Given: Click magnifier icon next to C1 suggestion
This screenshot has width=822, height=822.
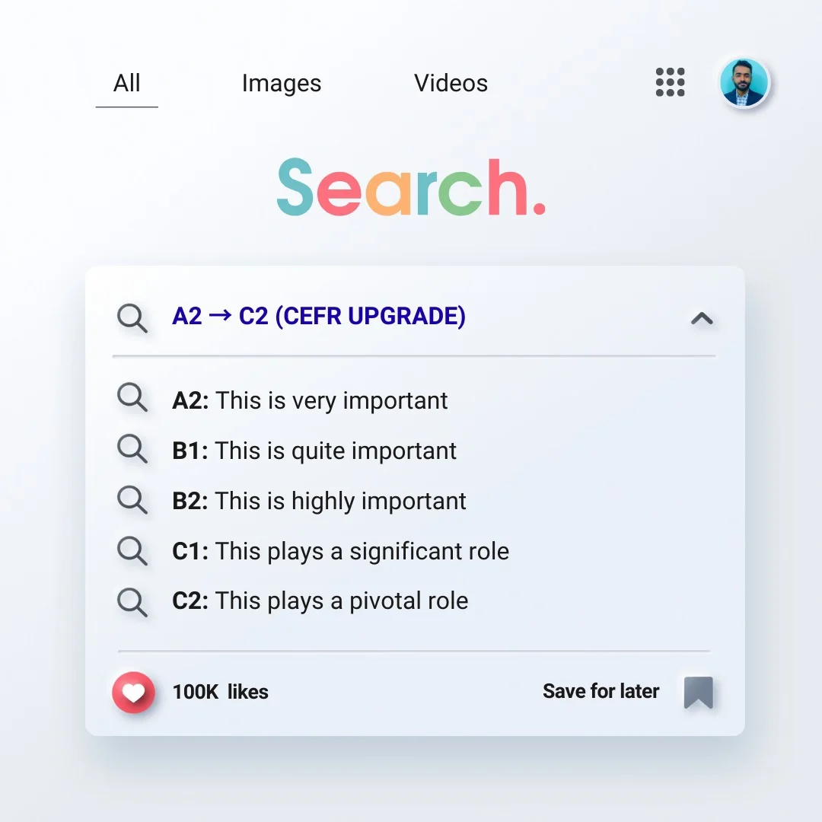Looking at the screenshot, I should click(132, 550).
